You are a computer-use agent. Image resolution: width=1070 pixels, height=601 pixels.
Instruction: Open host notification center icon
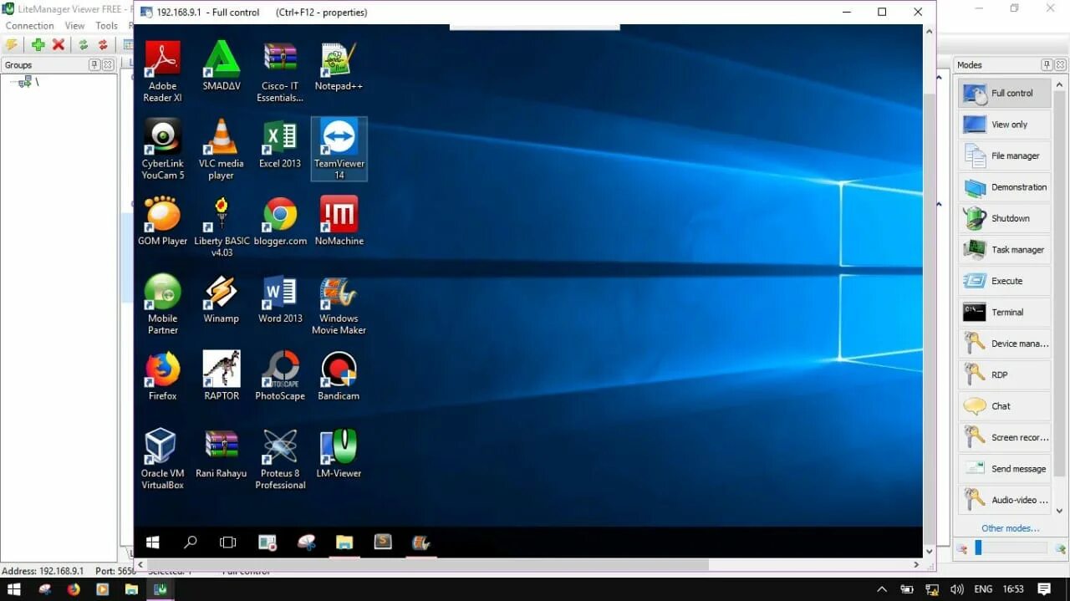click(x=1044, y=589)
